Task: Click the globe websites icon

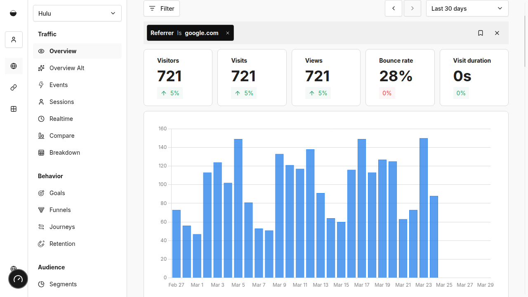Action: tap(14, 66)
